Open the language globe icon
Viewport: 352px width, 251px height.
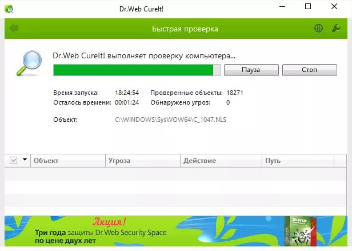tap(318, 29)
